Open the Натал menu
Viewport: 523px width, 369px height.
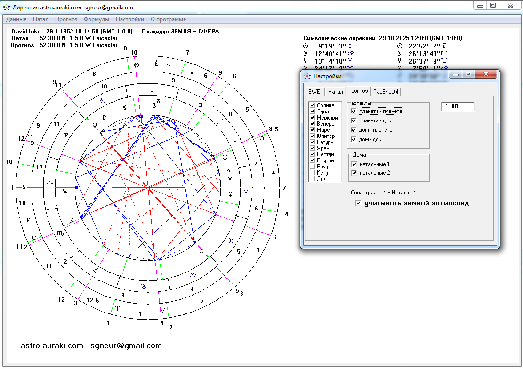pos(40,19)
